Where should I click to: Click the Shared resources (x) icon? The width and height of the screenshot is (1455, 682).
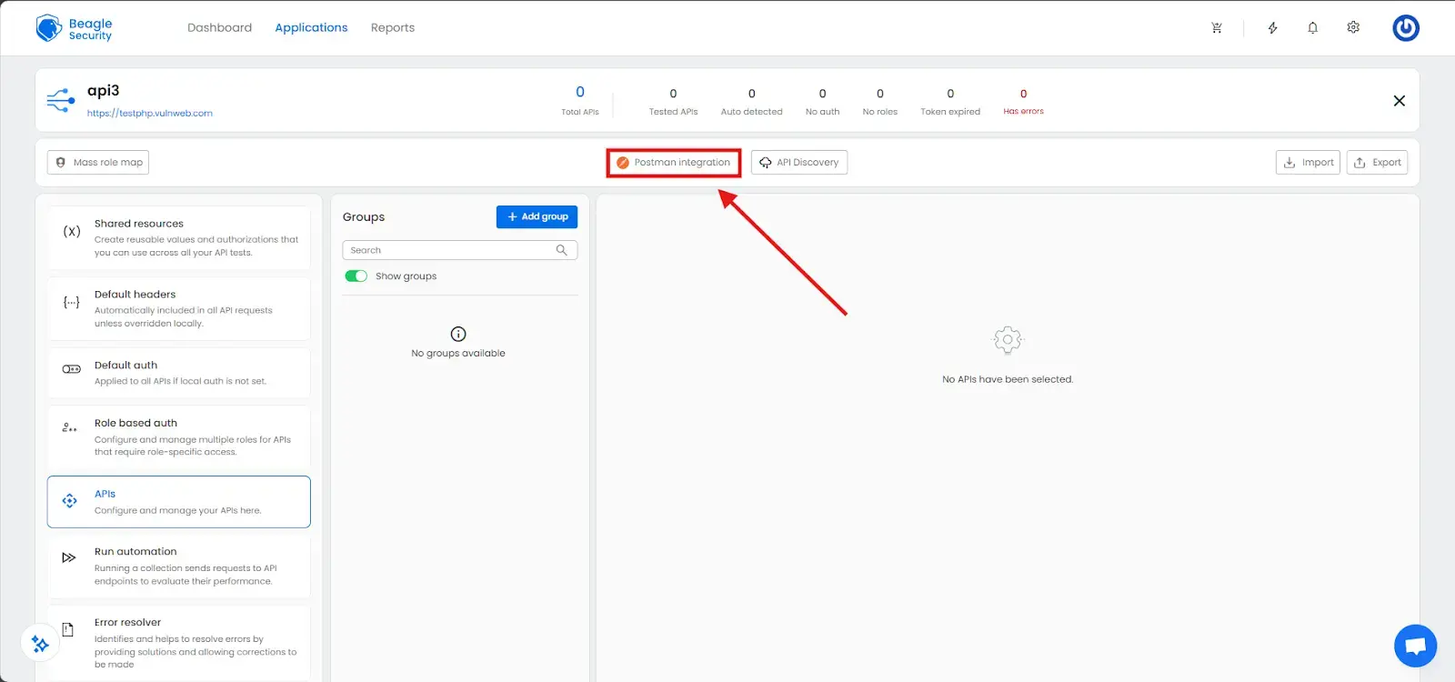tap(72, 232)
